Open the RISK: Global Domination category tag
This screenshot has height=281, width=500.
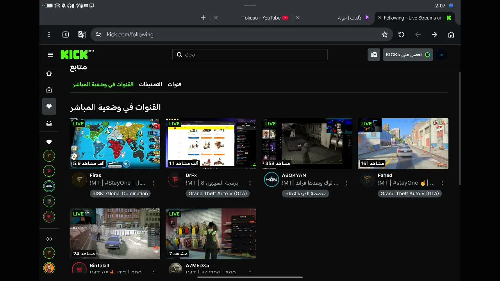[x=120, y=194]
